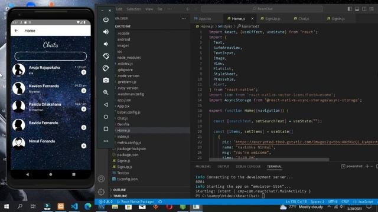Power off the emulator with power icon
This screenshot has width=378, height=212.
(x=106, y=19)
